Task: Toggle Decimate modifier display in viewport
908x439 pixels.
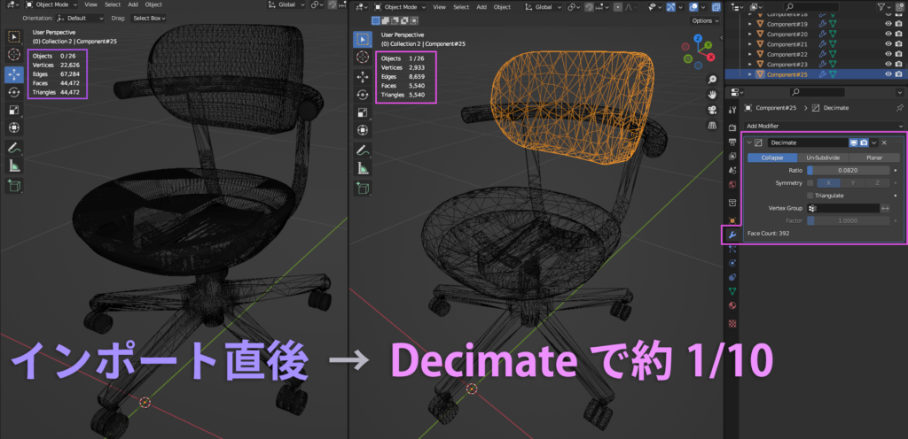Action: (x=852, y=142)
